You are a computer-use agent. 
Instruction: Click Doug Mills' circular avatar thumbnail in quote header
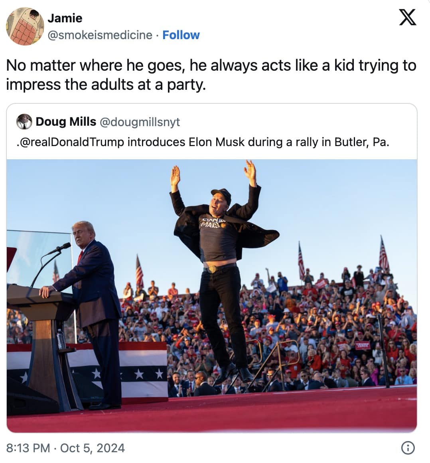coord(24,122)
